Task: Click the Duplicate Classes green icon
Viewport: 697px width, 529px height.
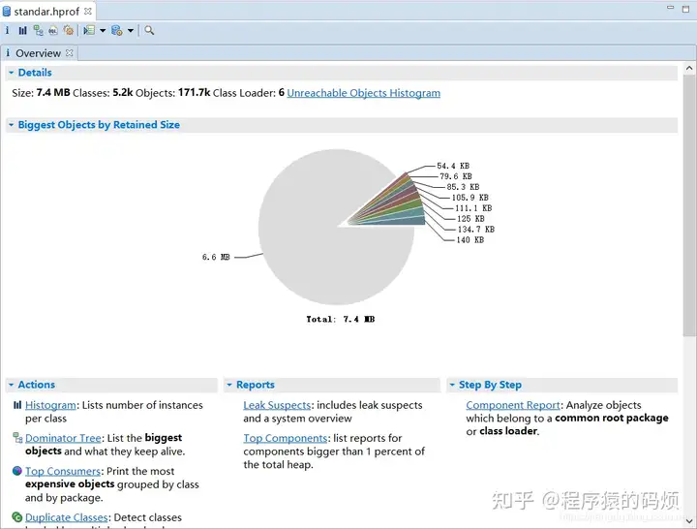Action: [17, 517]
